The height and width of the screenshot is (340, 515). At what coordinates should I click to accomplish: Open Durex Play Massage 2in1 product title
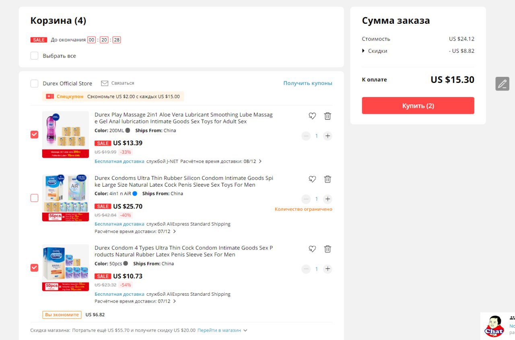[x=184, y=118]
